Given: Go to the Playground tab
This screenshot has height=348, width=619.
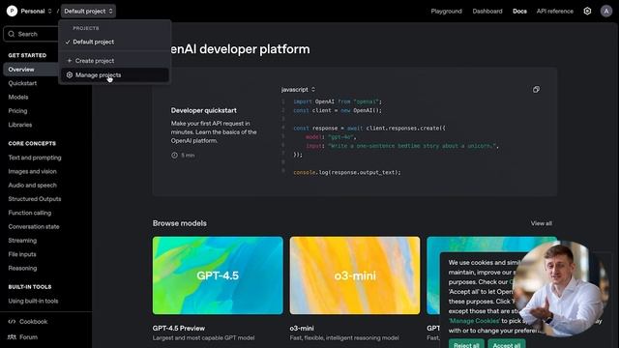Looking at the screenshot, I should 446,11.
